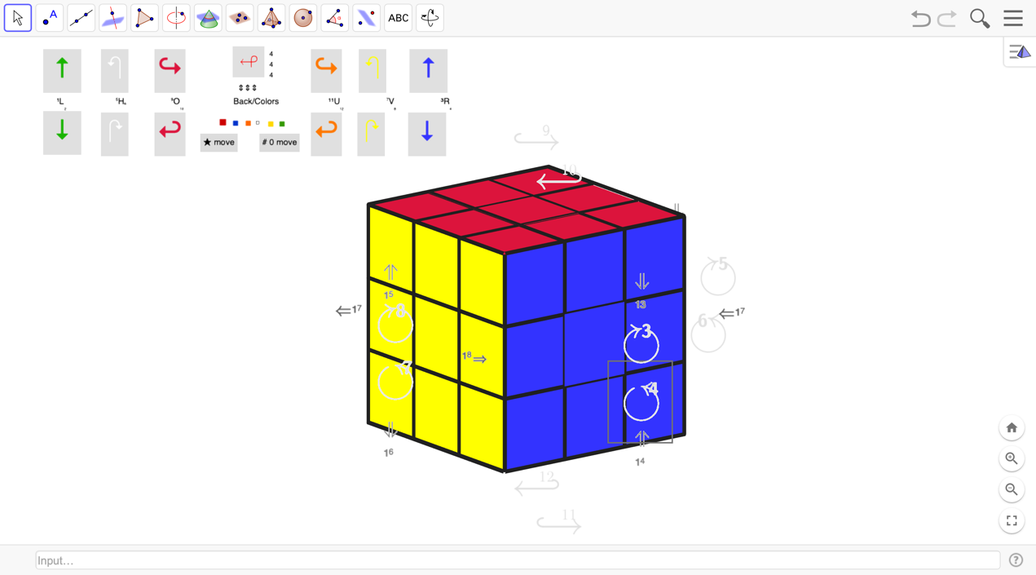Return to the home standard view

1012,428
